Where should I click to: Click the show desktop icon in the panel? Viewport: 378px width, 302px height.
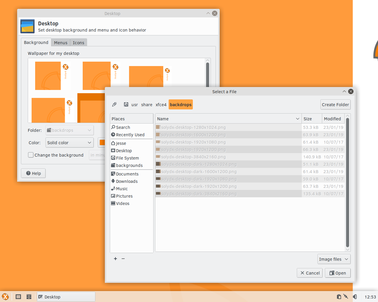pos(18,297)
